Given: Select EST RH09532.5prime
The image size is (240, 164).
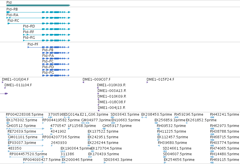Looking at the screenshot, I should tap(158, 129).
